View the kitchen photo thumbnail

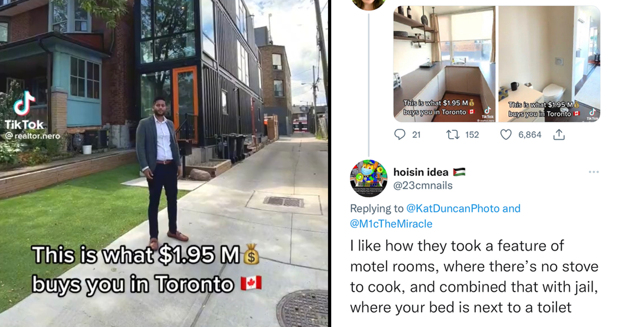[444, 64]
